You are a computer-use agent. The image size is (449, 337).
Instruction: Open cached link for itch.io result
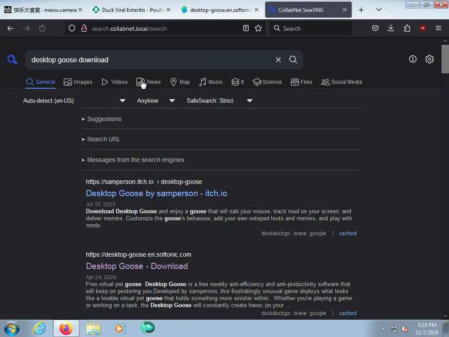tap(348, 233)
